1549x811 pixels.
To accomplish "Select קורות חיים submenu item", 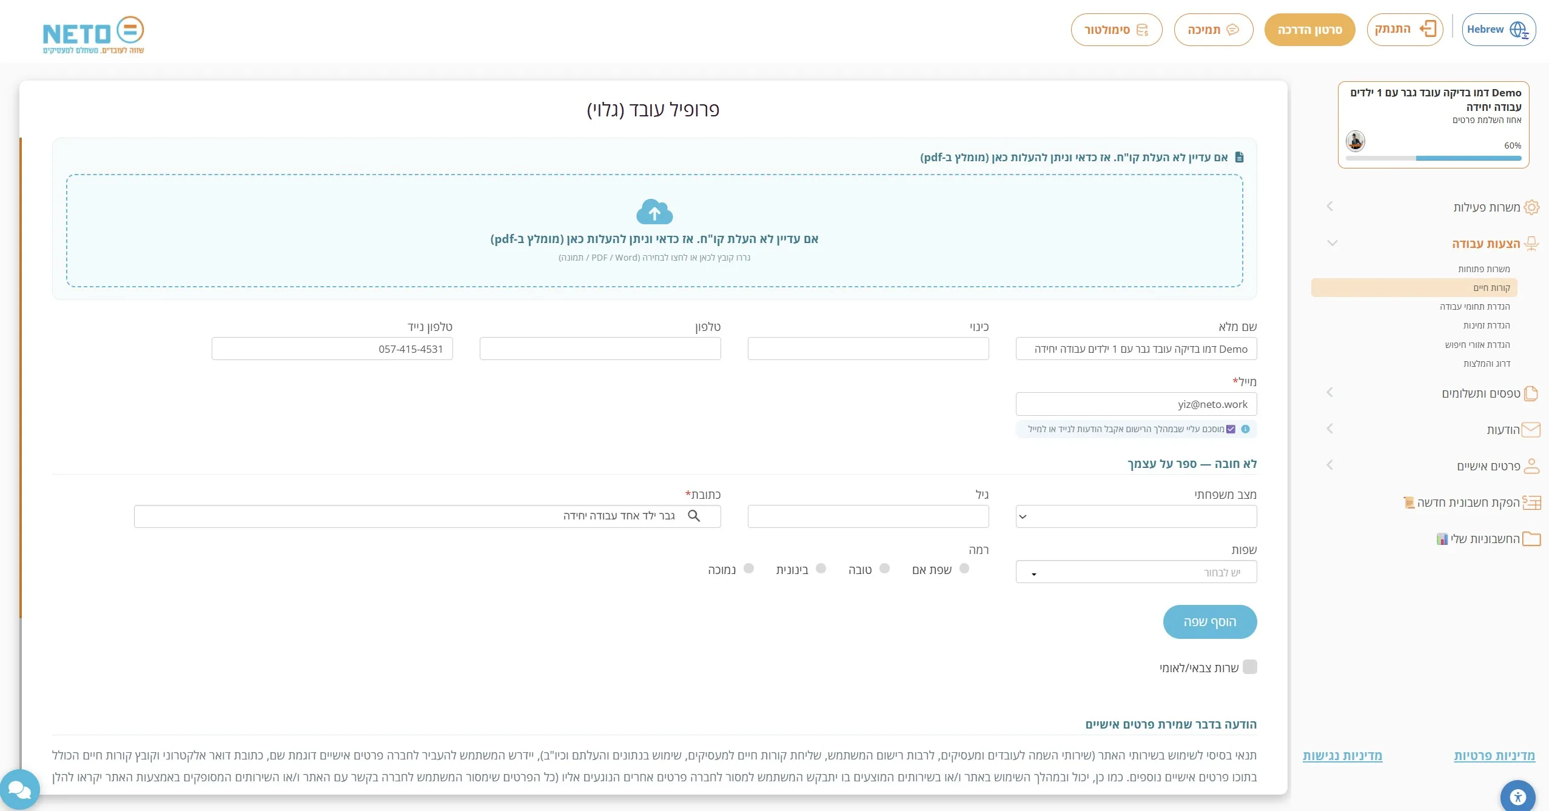I will [x=1414, y=288].
